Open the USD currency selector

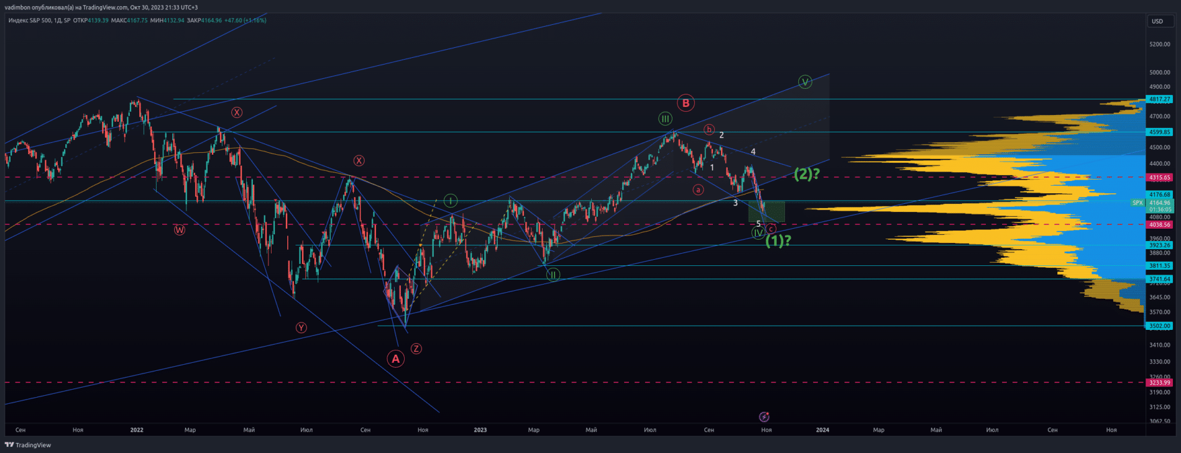click(x=1157, y=21)
